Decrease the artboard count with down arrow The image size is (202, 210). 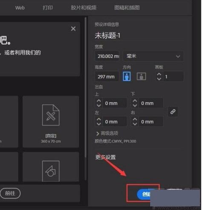(159, 79)
